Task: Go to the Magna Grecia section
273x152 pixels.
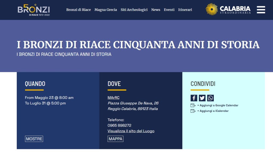Action: 106,10
